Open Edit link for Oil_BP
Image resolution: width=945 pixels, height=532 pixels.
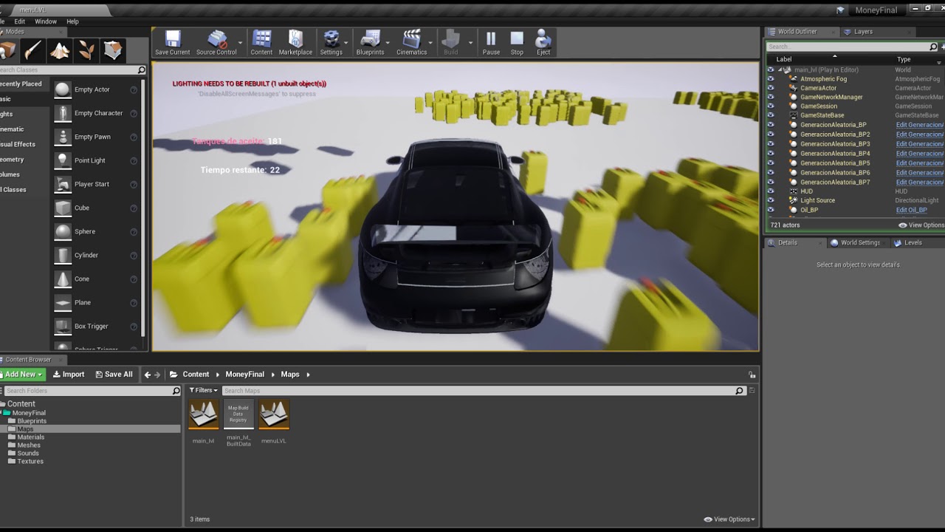click(x=911, y=210)
